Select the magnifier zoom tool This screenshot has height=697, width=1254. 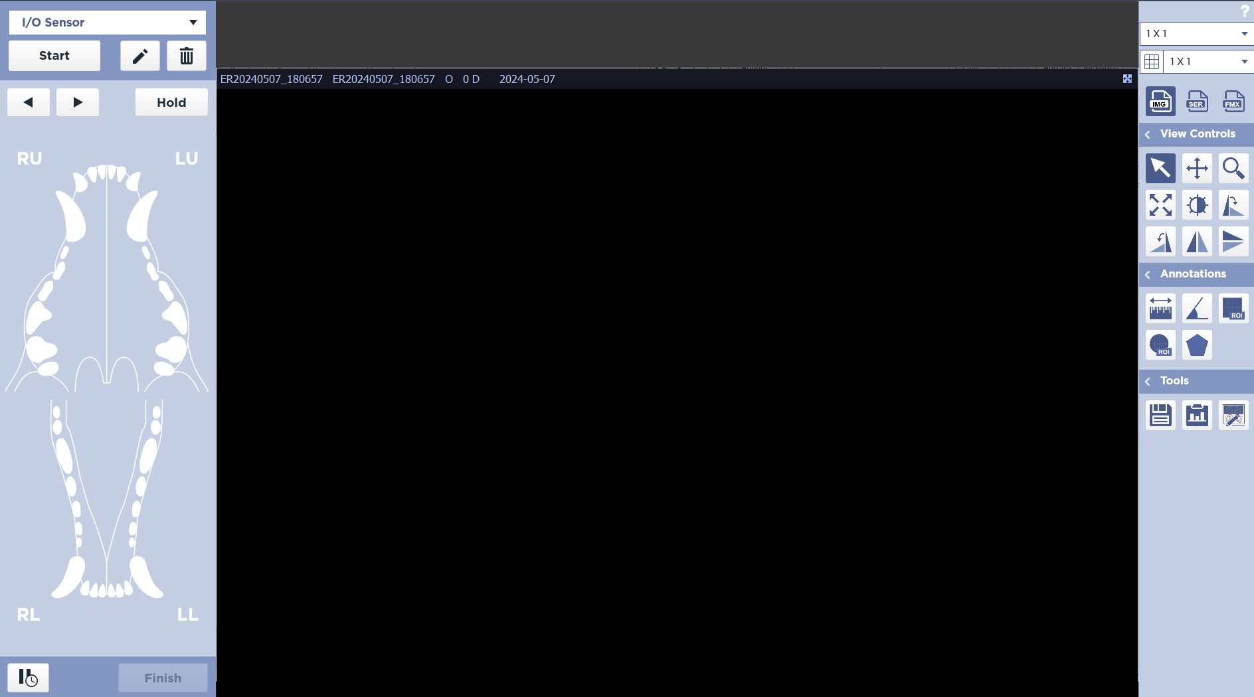(x=1233, y=168)
